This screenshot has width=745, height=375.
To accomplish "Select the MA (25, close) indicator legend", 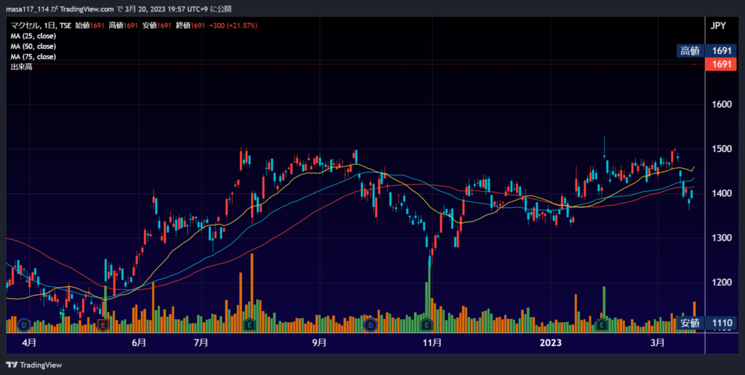I will tap(33, 36).
